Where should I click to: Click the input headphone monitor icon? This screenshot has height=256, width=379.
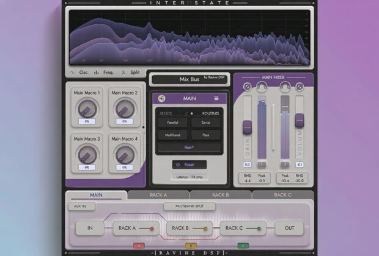click(262, 87)
